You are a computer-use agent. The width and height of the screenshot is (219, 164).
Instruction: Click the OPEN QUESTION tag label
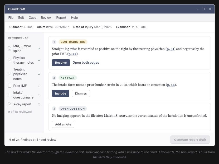click(x=73, y=109)
